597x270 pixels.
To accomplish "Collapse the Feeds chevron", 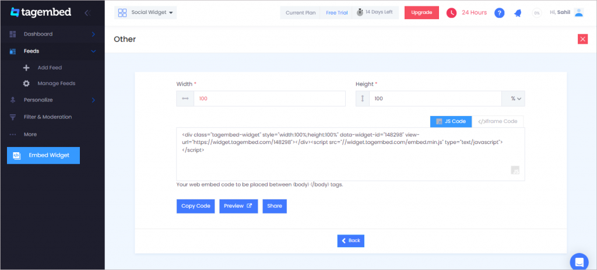I will (x=93, y=51).
